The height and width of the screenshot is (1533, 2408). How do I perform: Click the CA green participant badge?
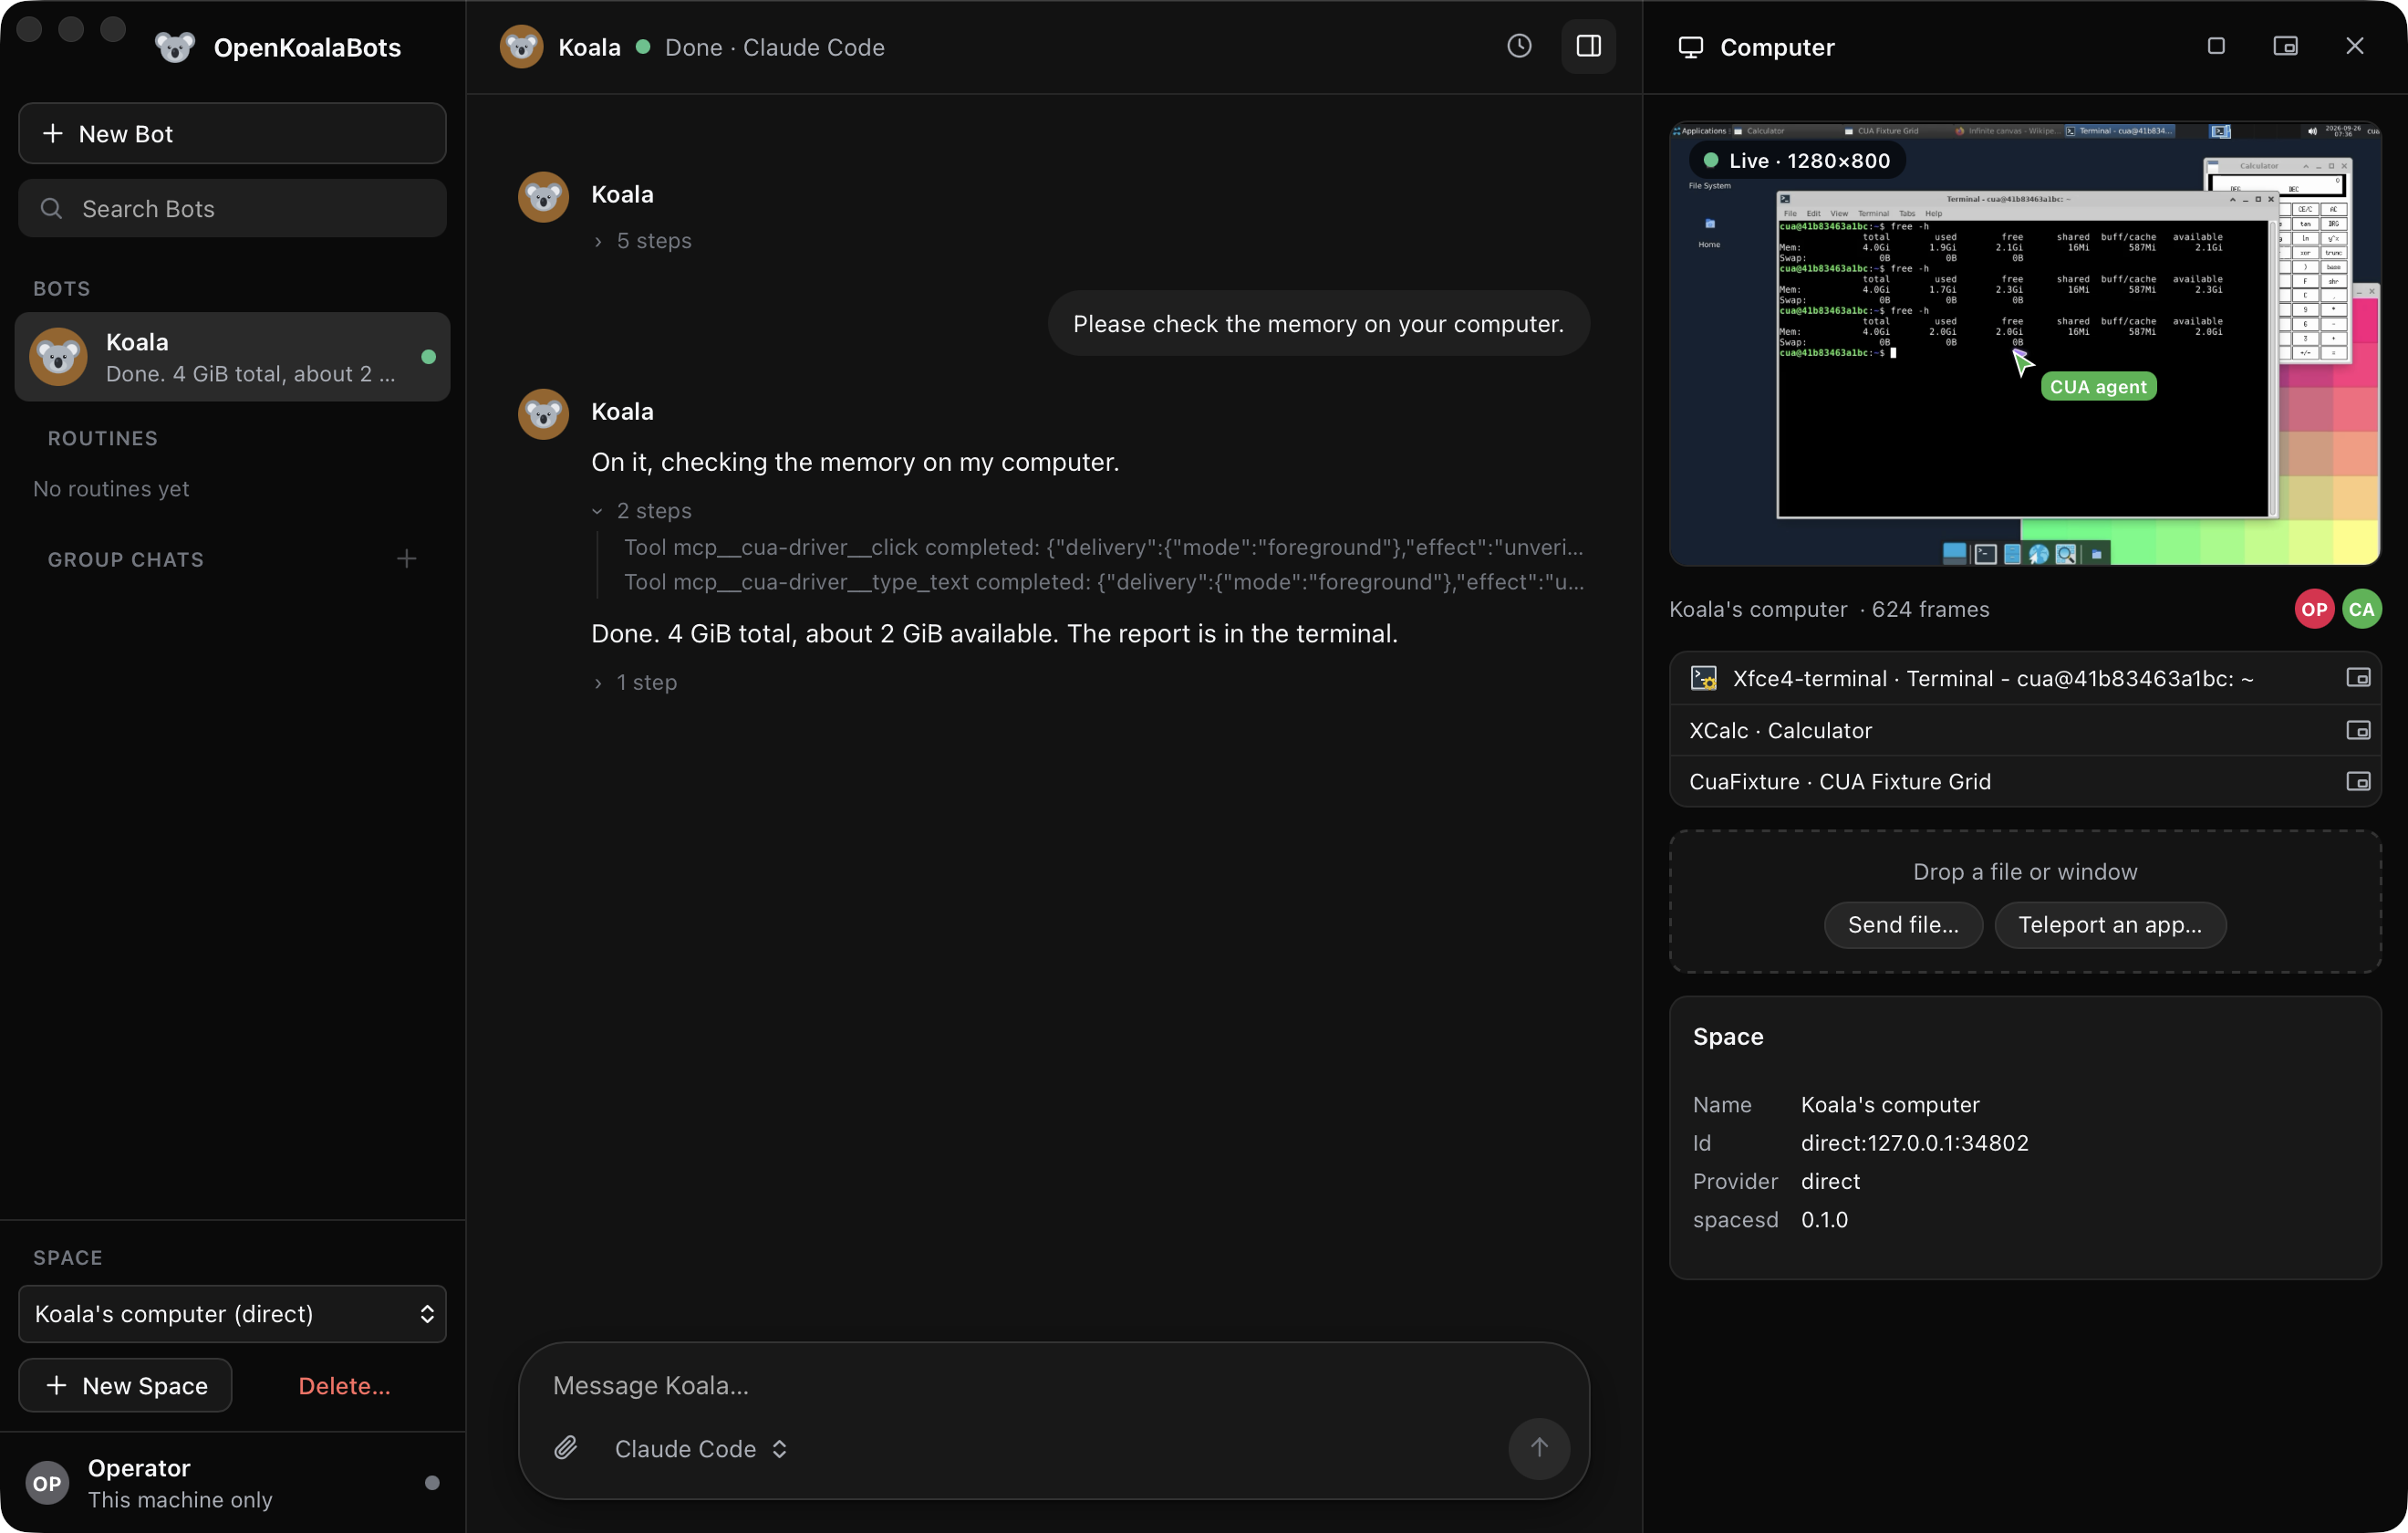[2361, 609]
